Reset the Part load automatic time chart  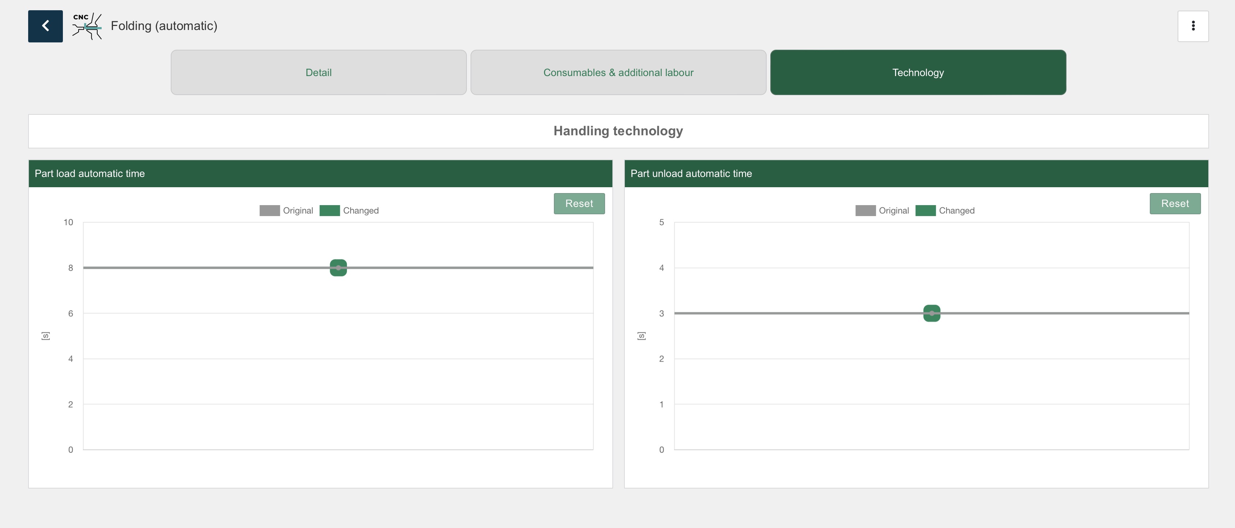579,203
